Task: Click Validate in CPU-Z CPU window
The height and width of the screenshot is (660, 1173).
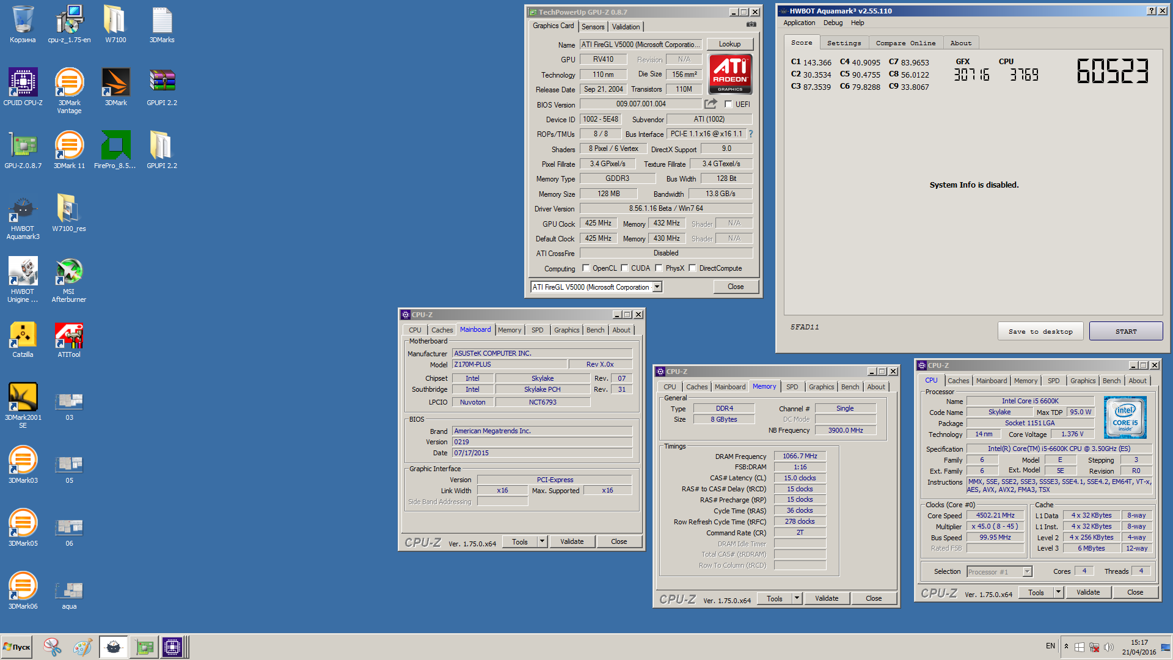Action: [x=1088, y=592]
